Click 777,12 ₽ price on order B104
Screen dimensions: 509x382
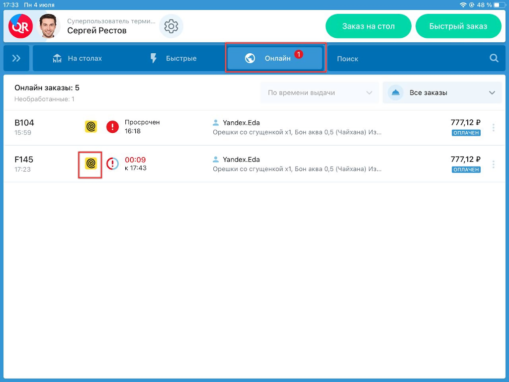coord(465,122)
